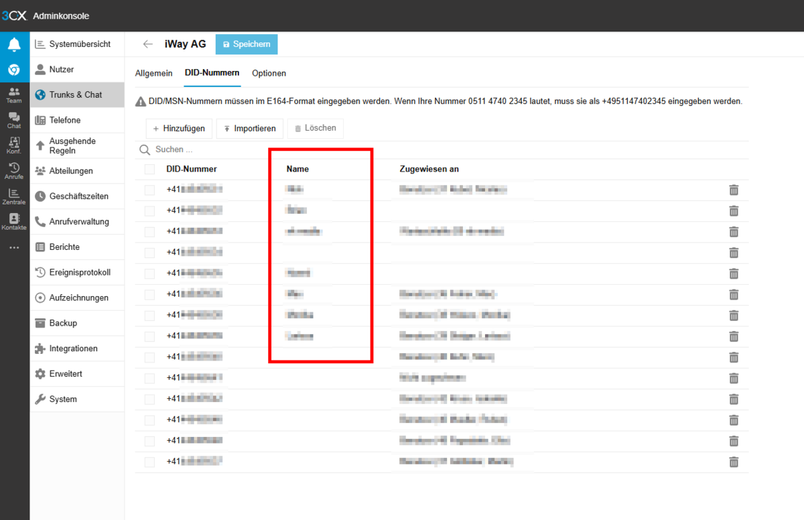Viewport: 804px width, 520px height.
Task: Open the Kontakte icon
Action: (x=14, y=222)
